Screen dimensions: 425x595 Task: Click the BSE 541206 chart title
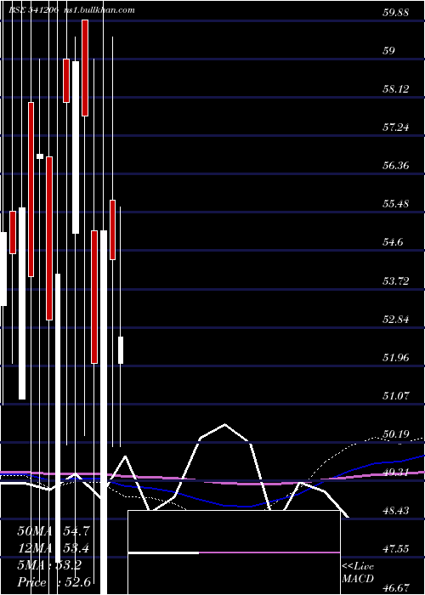(33, 10)
